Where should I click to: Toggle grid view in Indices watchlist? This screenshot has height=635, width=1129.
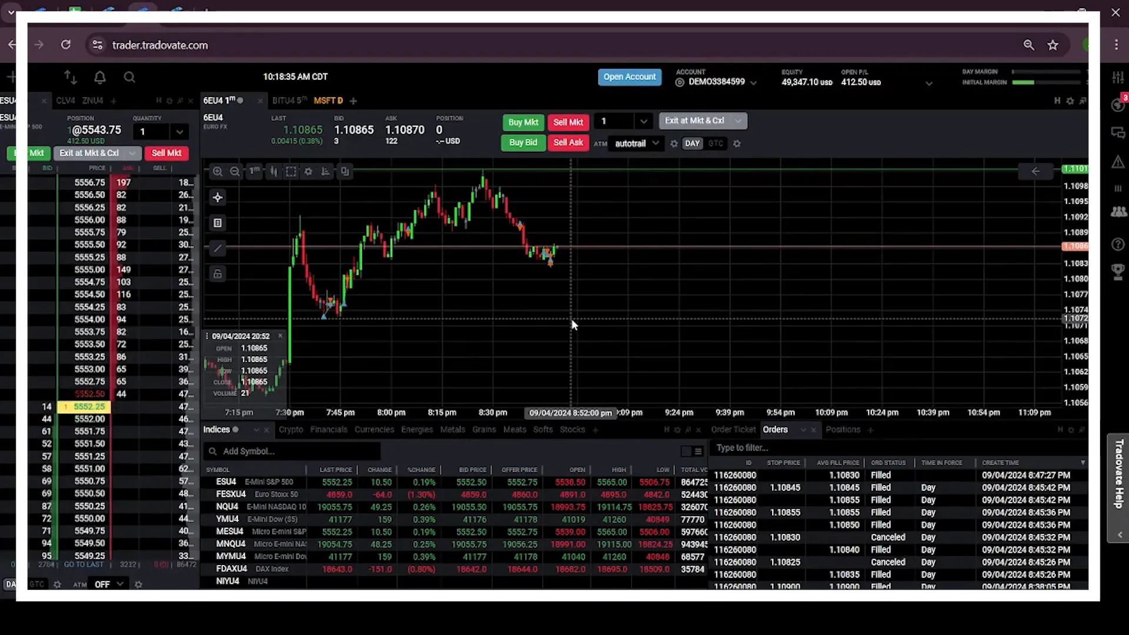tap(686, 452)
